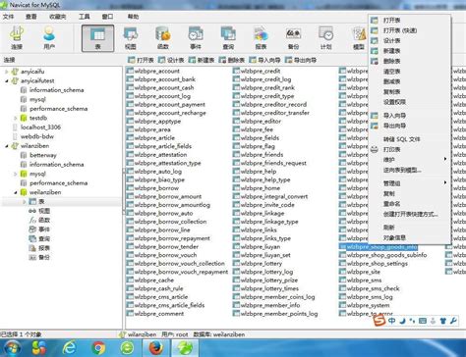
Task: Choose 对象信息 in the context menu
Action: 410,237
